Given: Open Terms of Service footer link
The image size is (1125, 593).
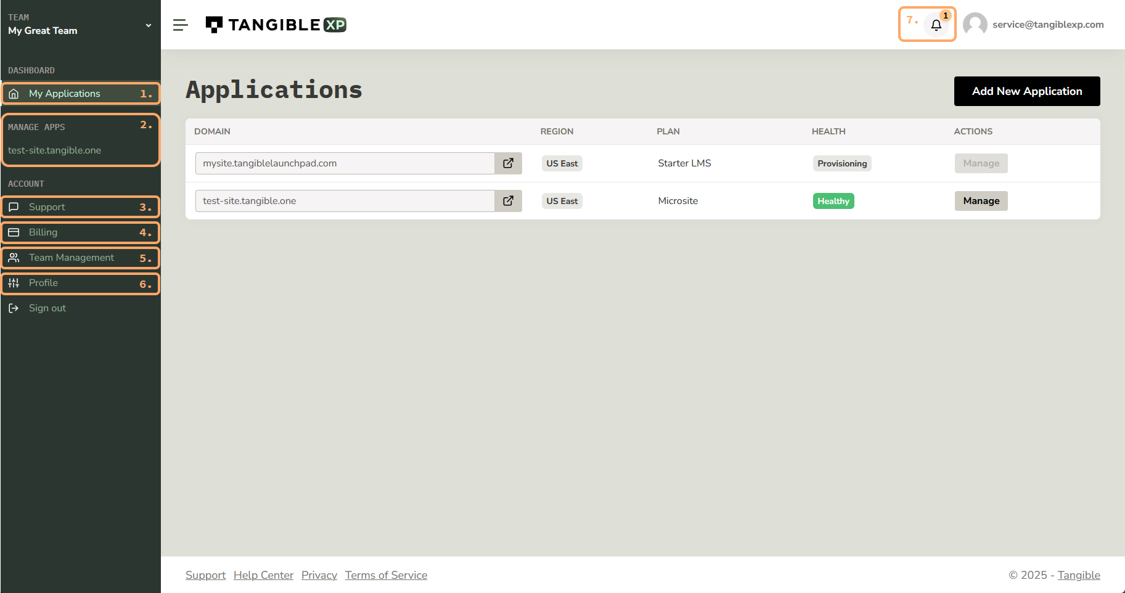Looking at the screenshot, I should [x=386, y=575].
